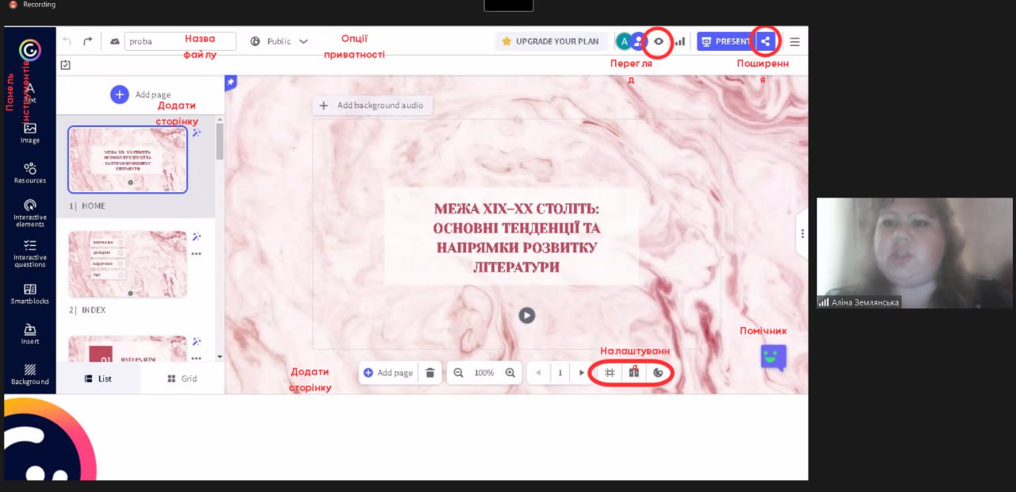
Task: Click the cloud save status icon
Action: coord(114,41)
